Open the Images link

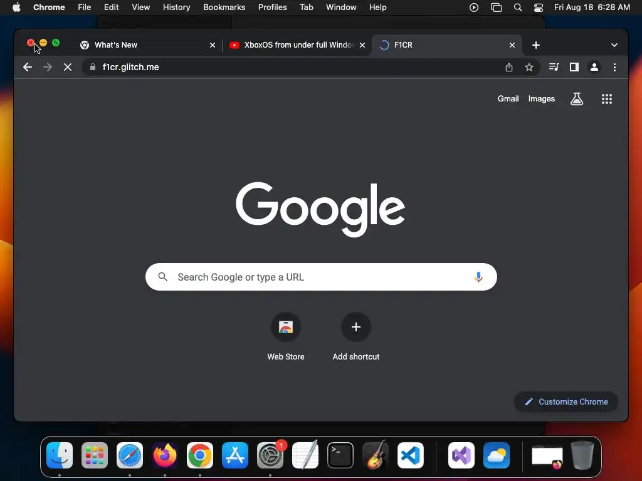click(541, 98)
